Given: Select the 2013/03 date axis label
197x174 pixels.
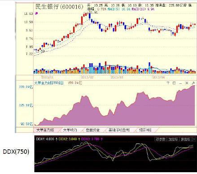Looking at the screenshot, I should tap(117, 77).
